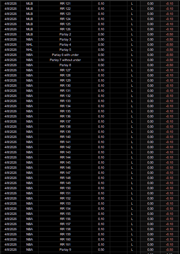The width and height of the screenshot is (180, 254).
Task: Click the 0.10 stake in RR 140 row
Action: [101, 137]
